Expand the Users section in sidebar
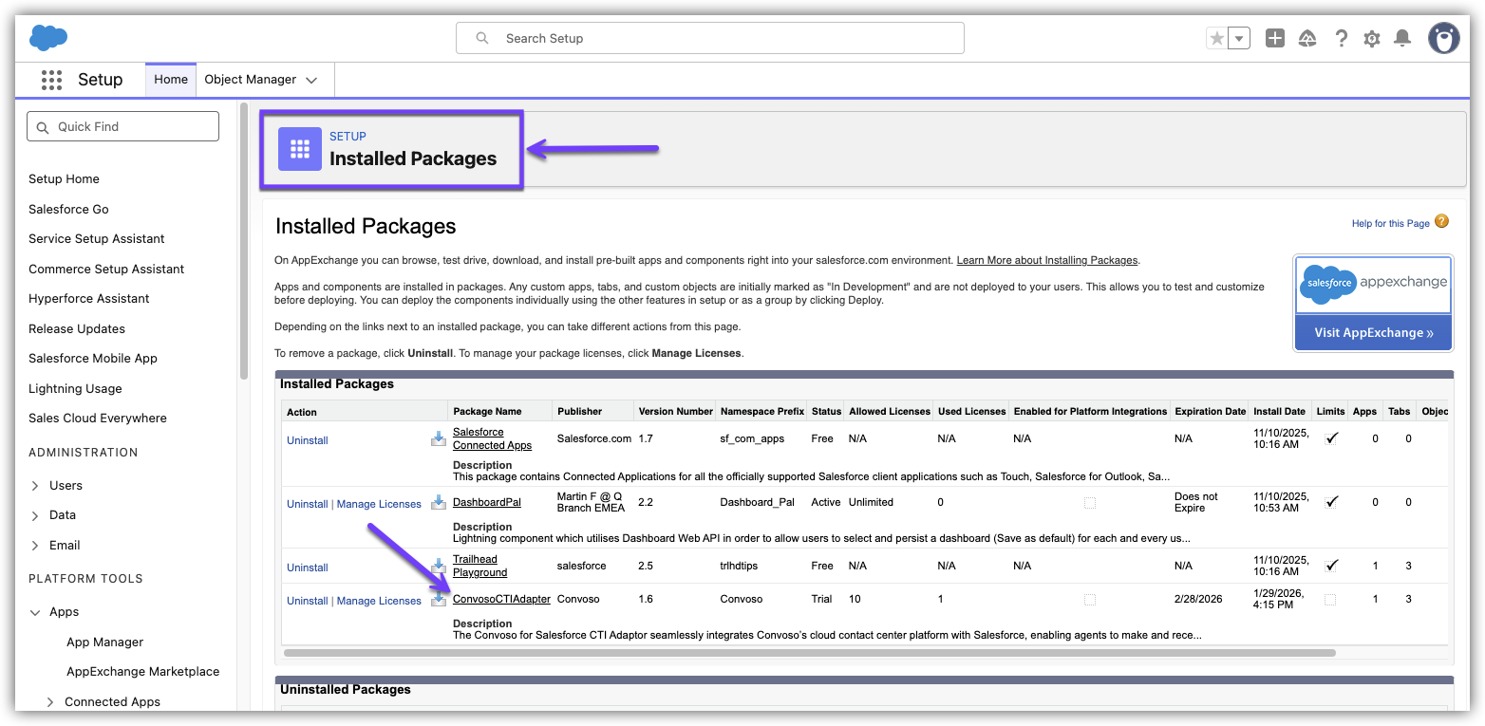 coord(35,486)
